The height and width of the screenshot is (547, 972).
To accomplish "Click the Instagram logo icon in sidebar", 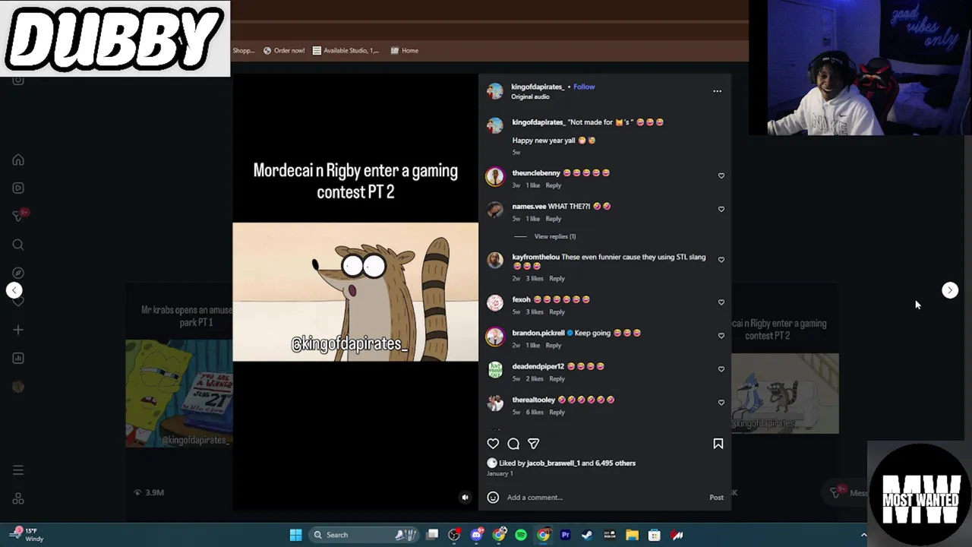I will click(x=18, y=80).
